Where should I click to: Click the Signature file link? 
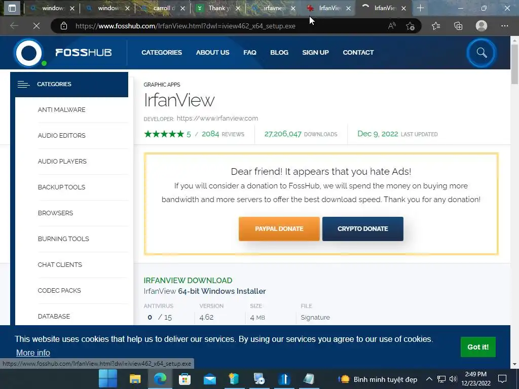pyautogui.click(x=315, y=318)
